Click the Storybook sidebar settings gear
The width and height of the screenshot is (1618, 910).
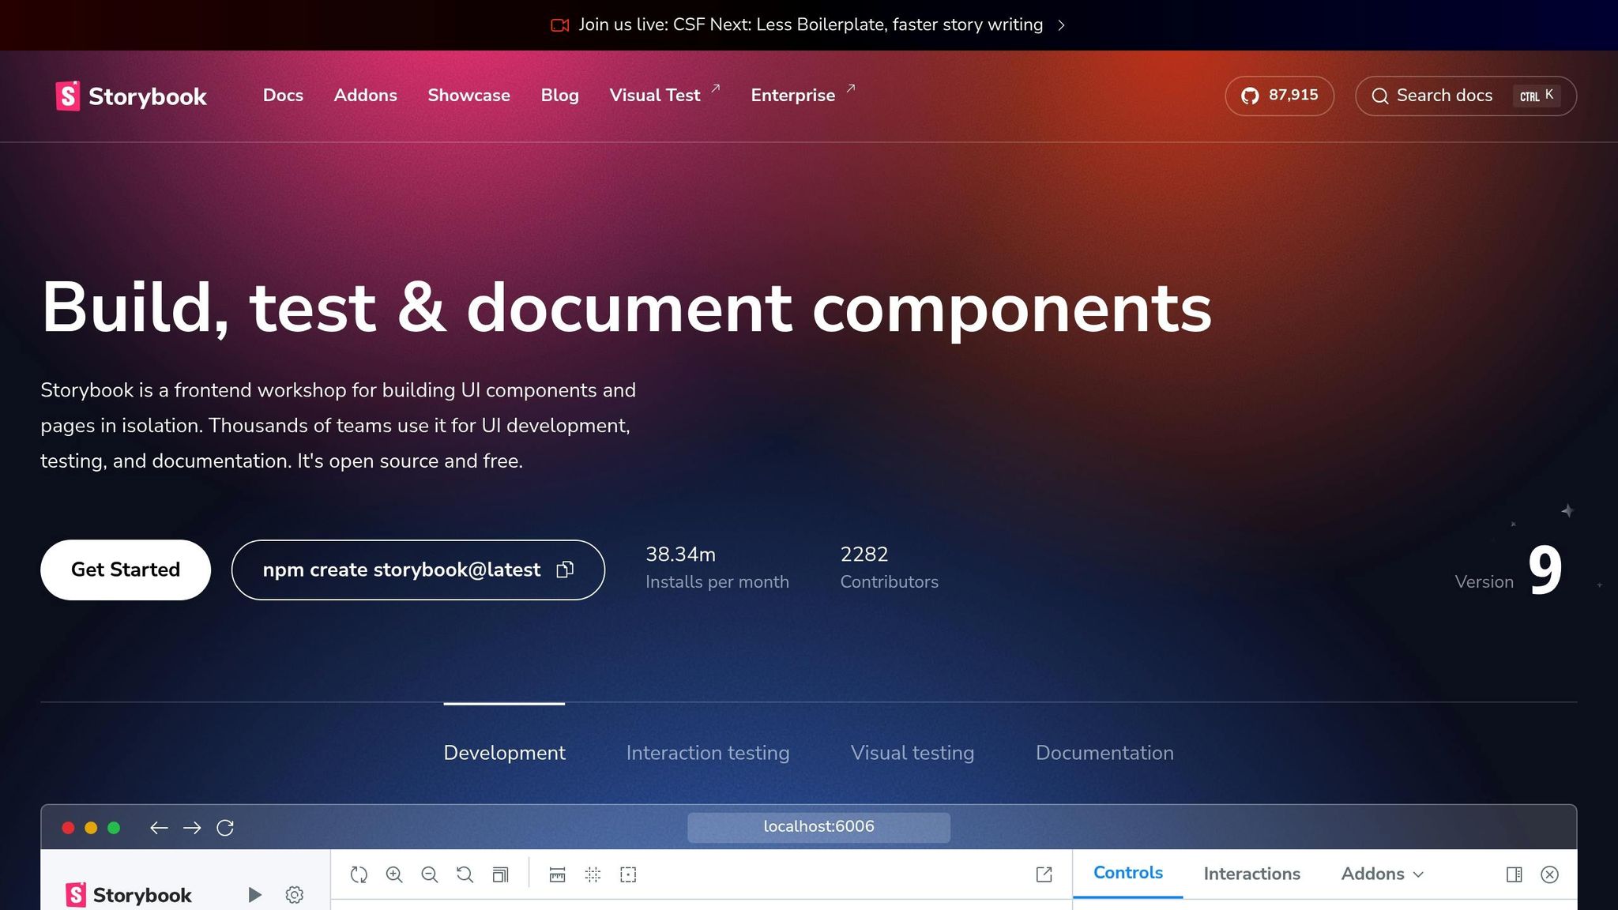(x=295, y=895)
